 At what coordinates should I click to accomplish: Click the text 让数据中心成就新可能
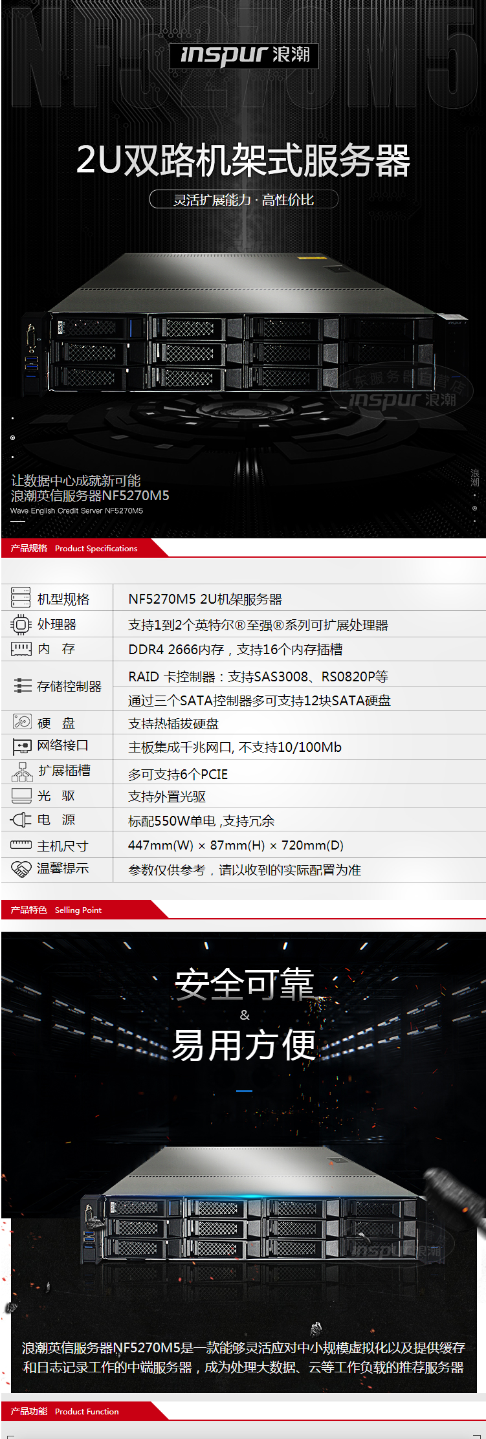pyautogui.click(x=76, y=481)
